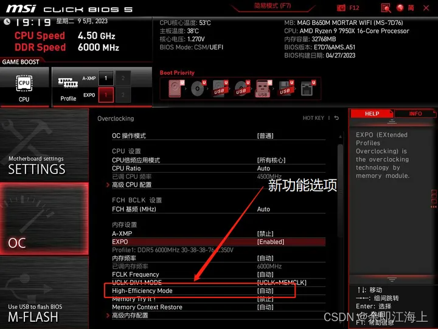Change Memory Context Restore [自动] setting
This screenshot has width=438, height=329.
(265, 307)
